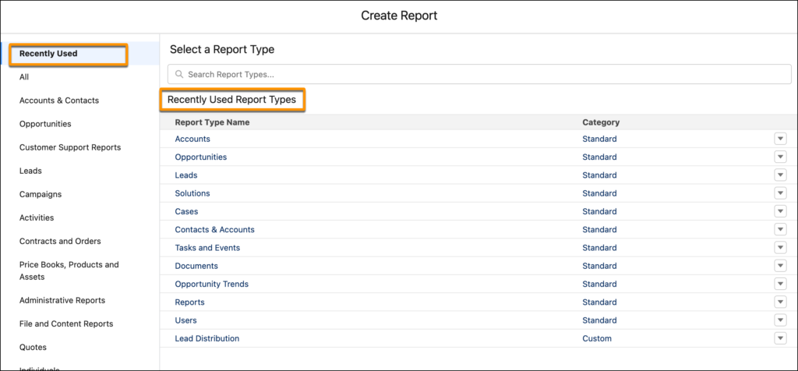Select Opportunities in the sidebar
This screenshot has height=371, width=798.
tap(45, 124)
